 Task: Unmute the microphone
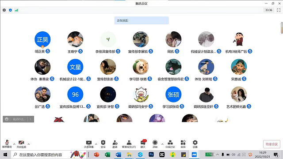pyautogui.click(x=7, y=144)
